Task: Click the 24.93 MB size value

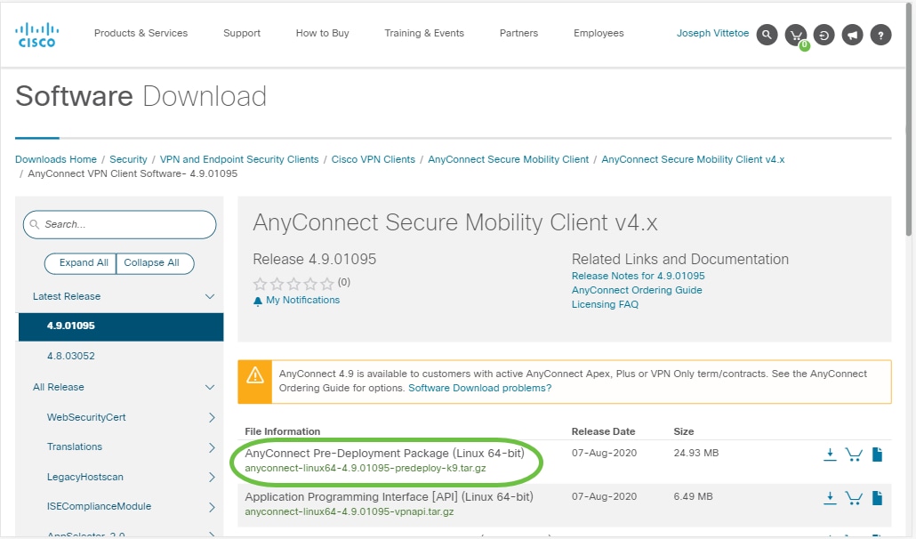Action: [695, 453]
